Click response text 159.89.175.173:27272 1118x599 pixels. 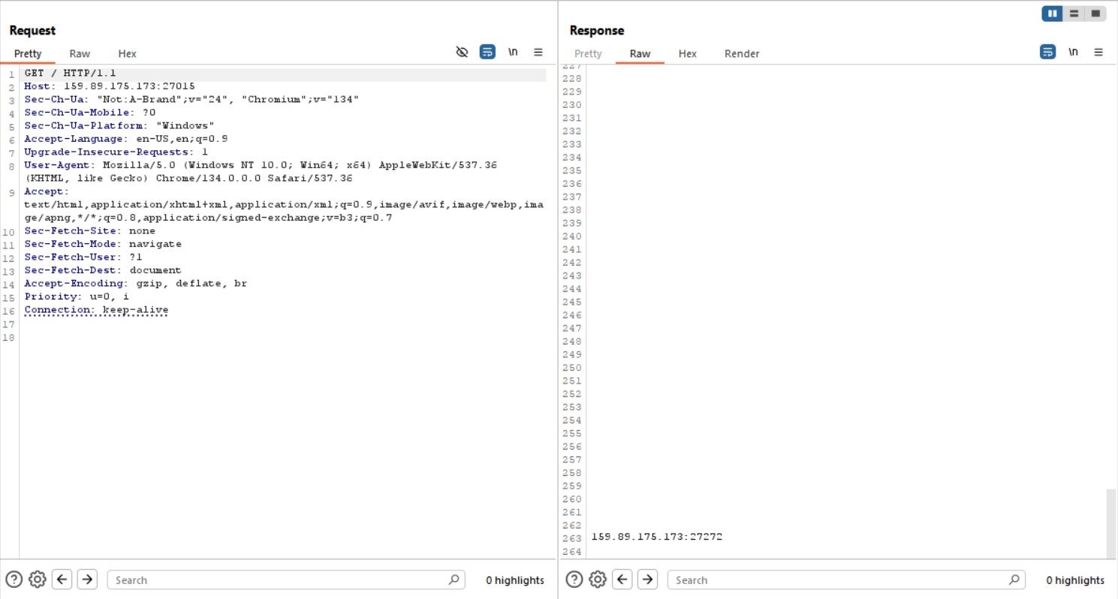click(x=657, y=537)
